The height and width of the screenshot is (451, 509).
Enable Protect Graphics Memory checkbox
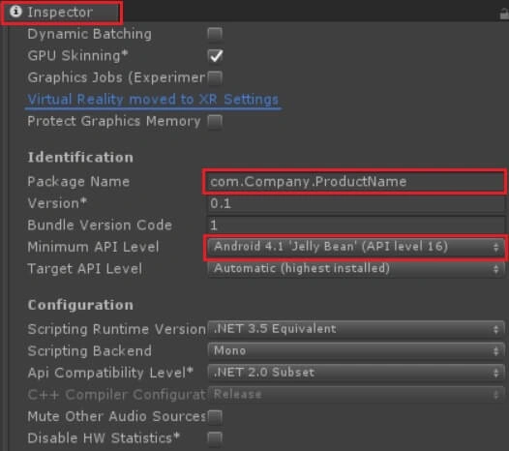click(215, 121)
